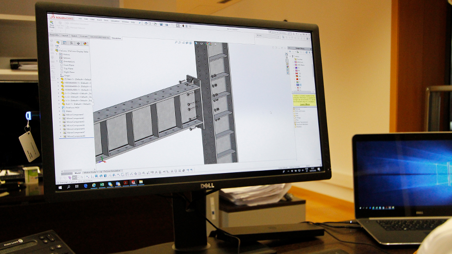
Task: Open the Tools menu
Action: click(106, 21)
